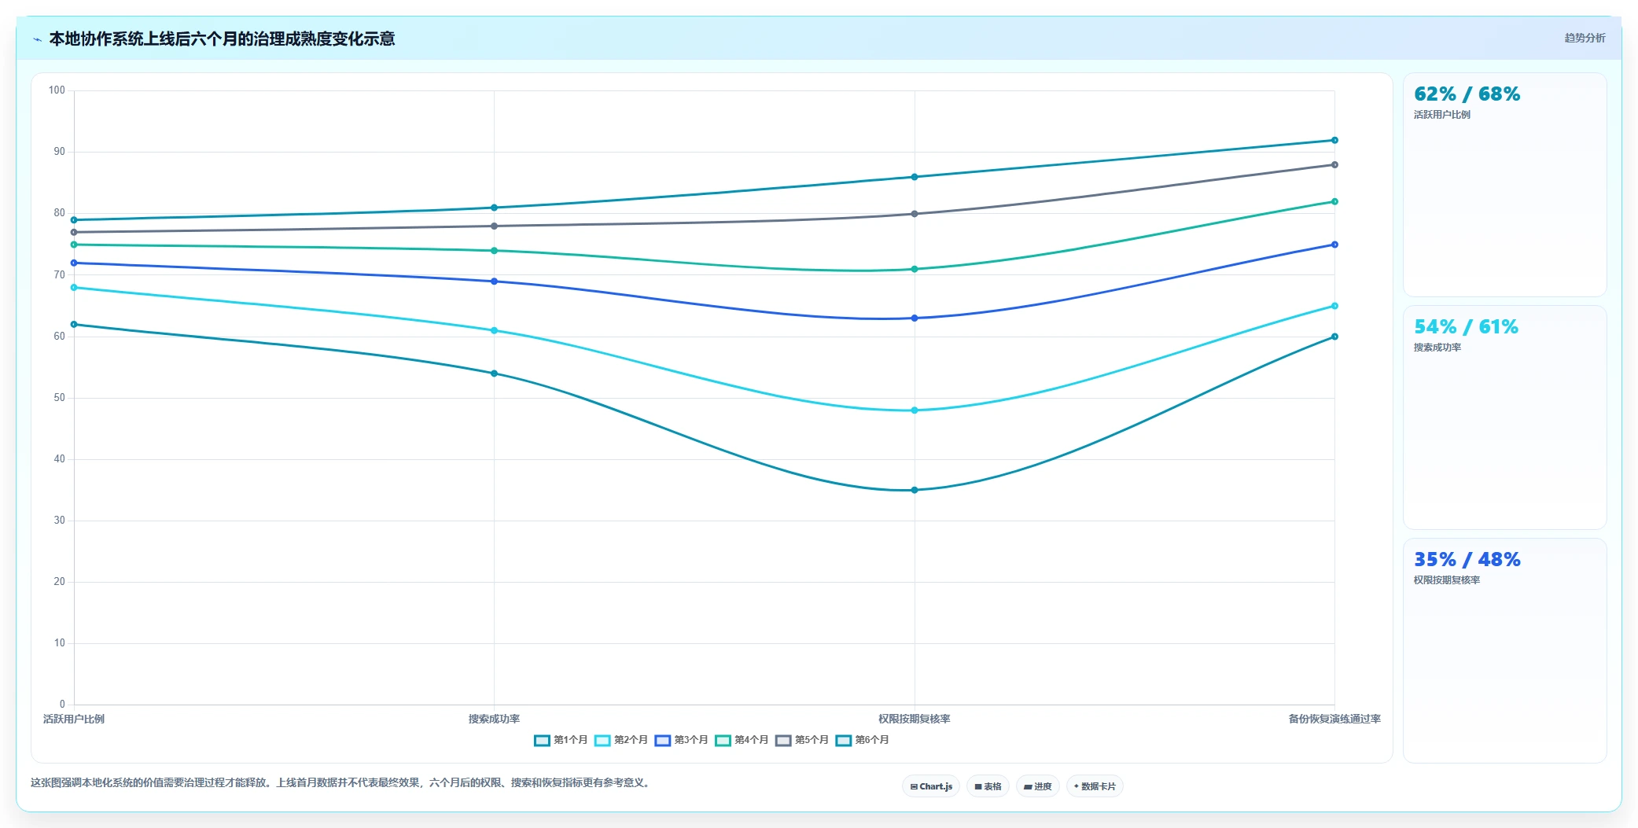Click the 搜索成功率 x-axis label

494,719
